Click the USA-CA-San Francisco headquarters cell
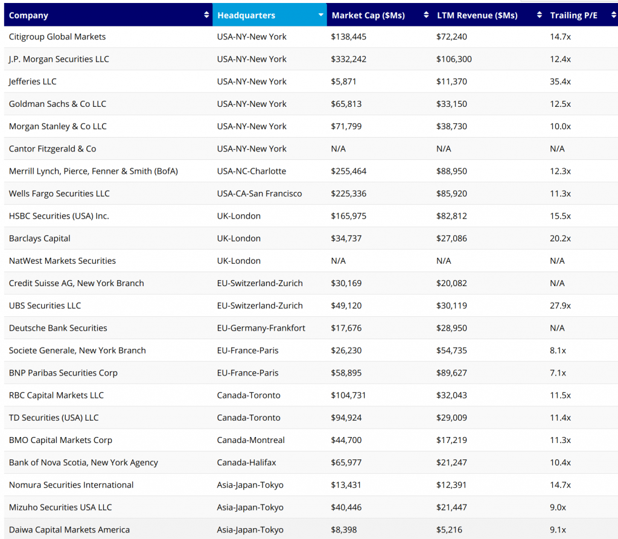The height and width of the screenshot is (539, 618). click(260, 194)
